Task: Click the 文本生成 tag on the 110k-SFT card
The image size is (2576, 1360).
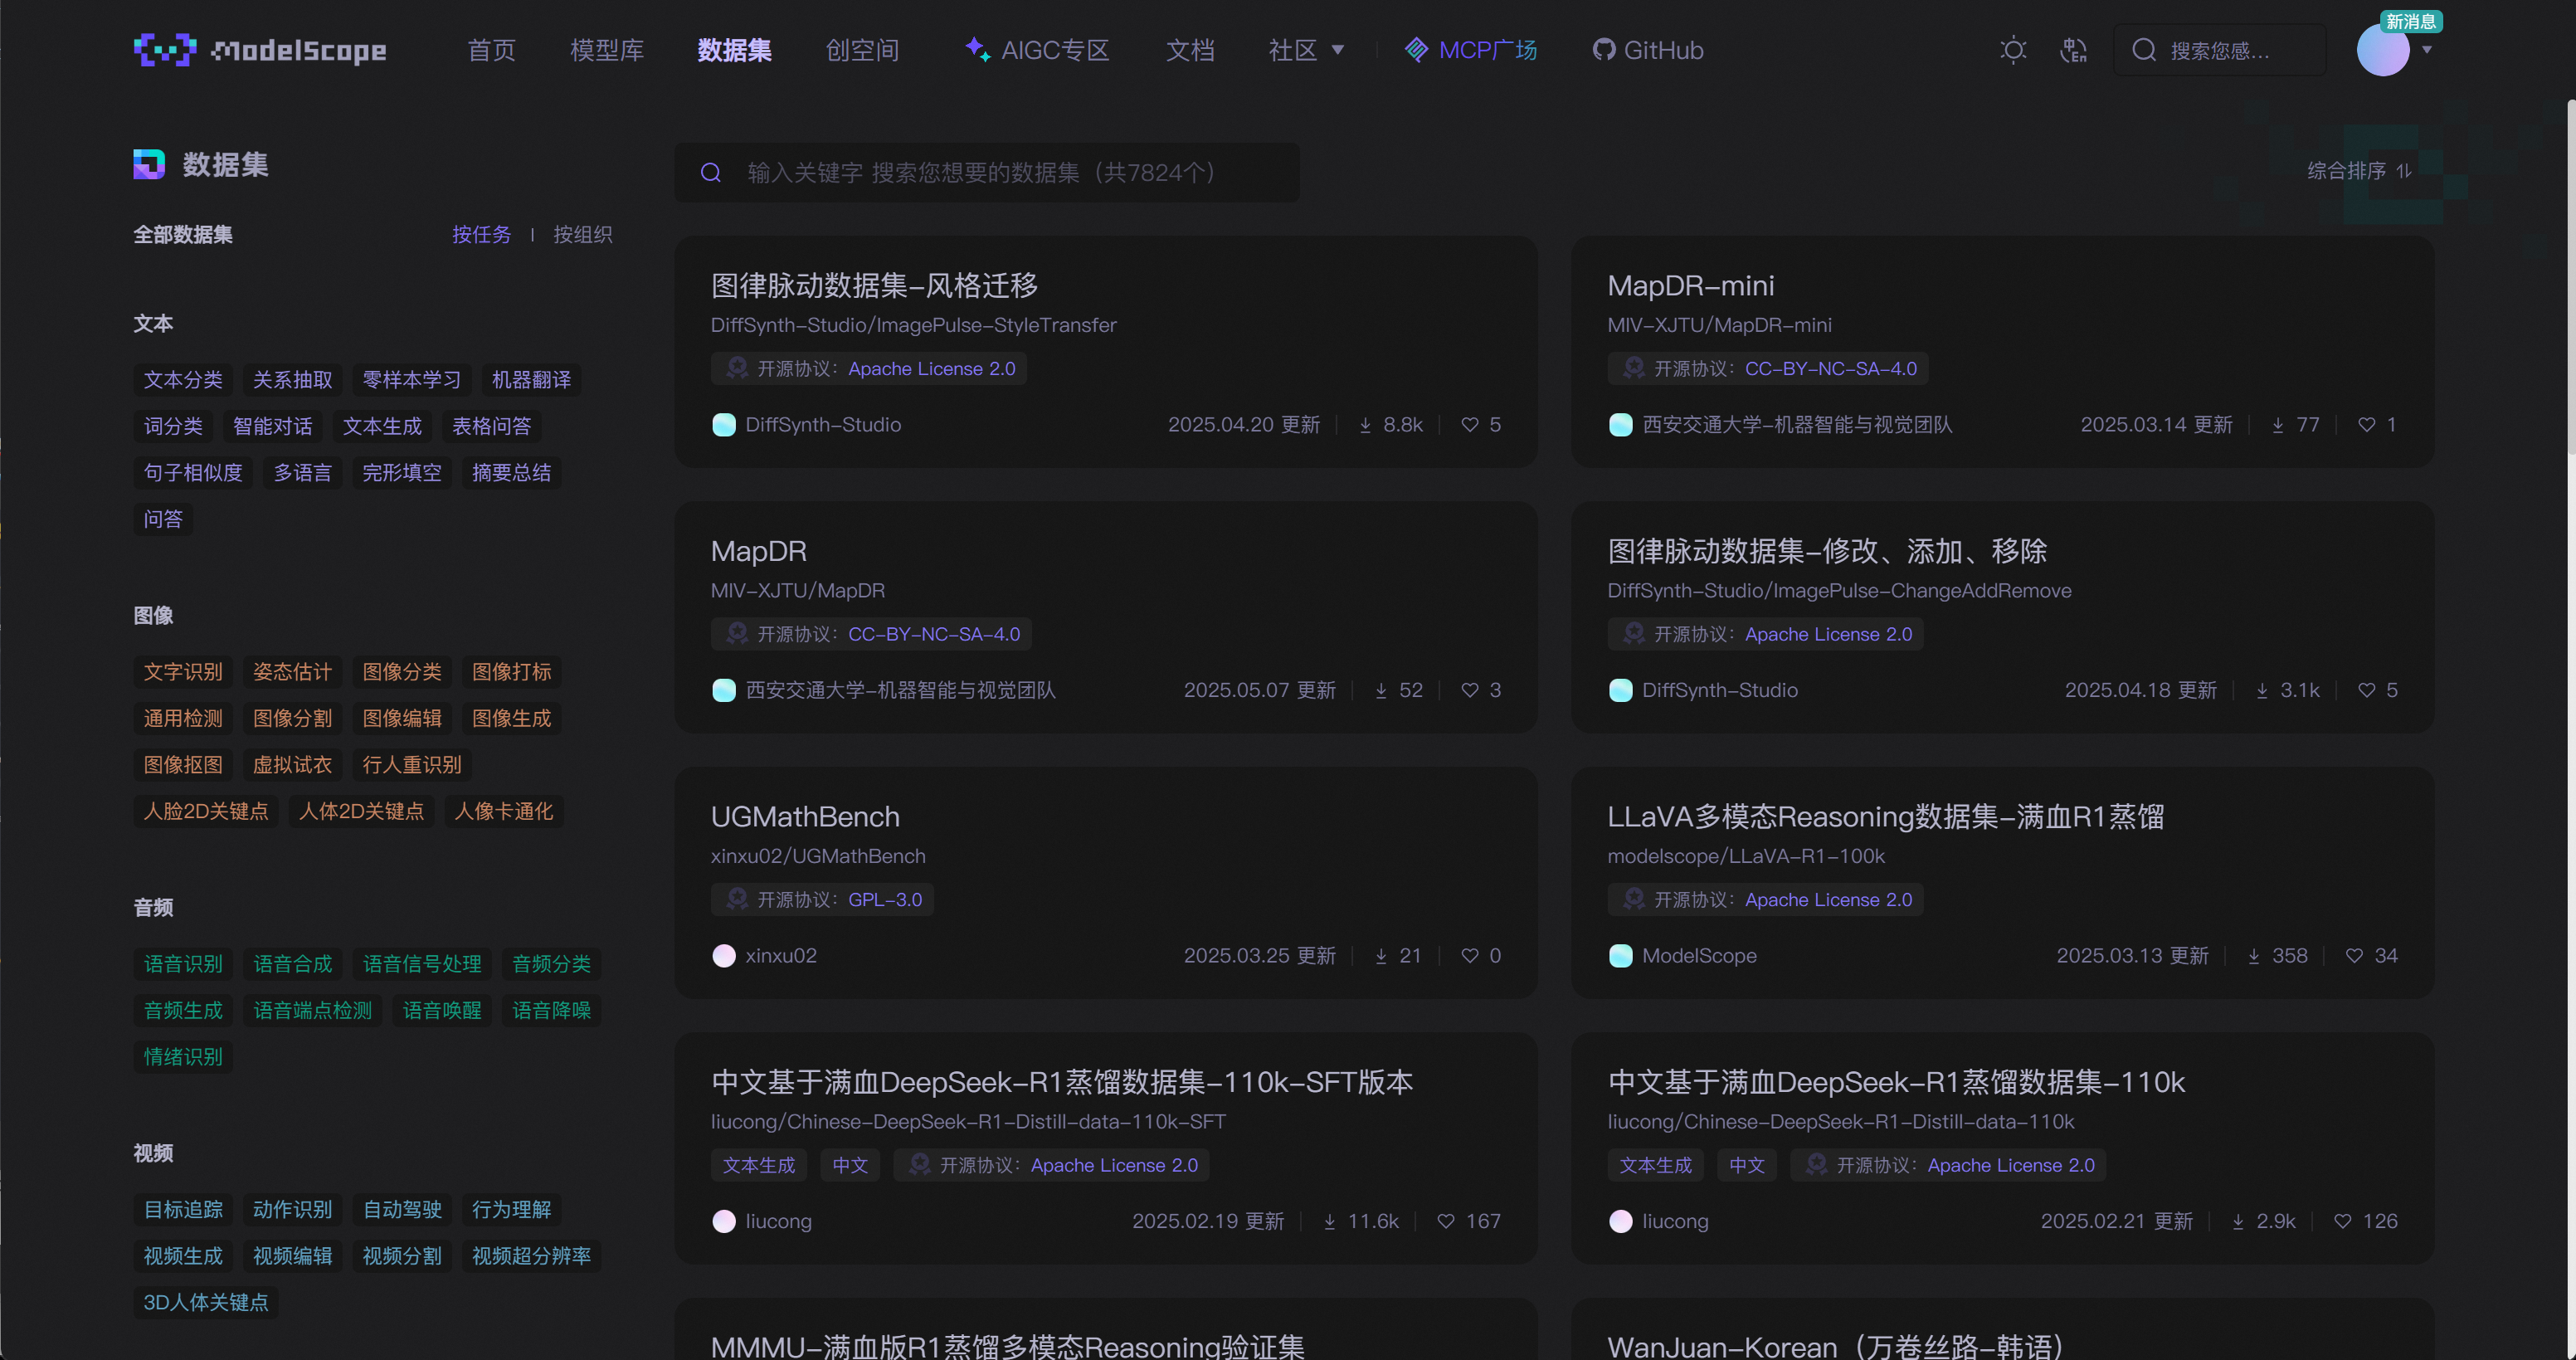Action: click(x=759, y=1165)
